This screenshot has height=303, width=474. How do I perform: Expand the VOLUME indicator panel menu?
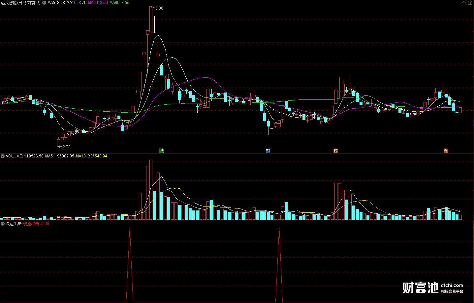point(3,156)
